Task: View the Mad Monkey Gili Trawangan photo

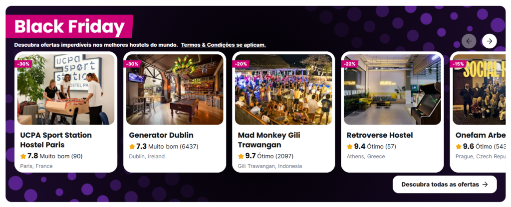Action: 283,90
